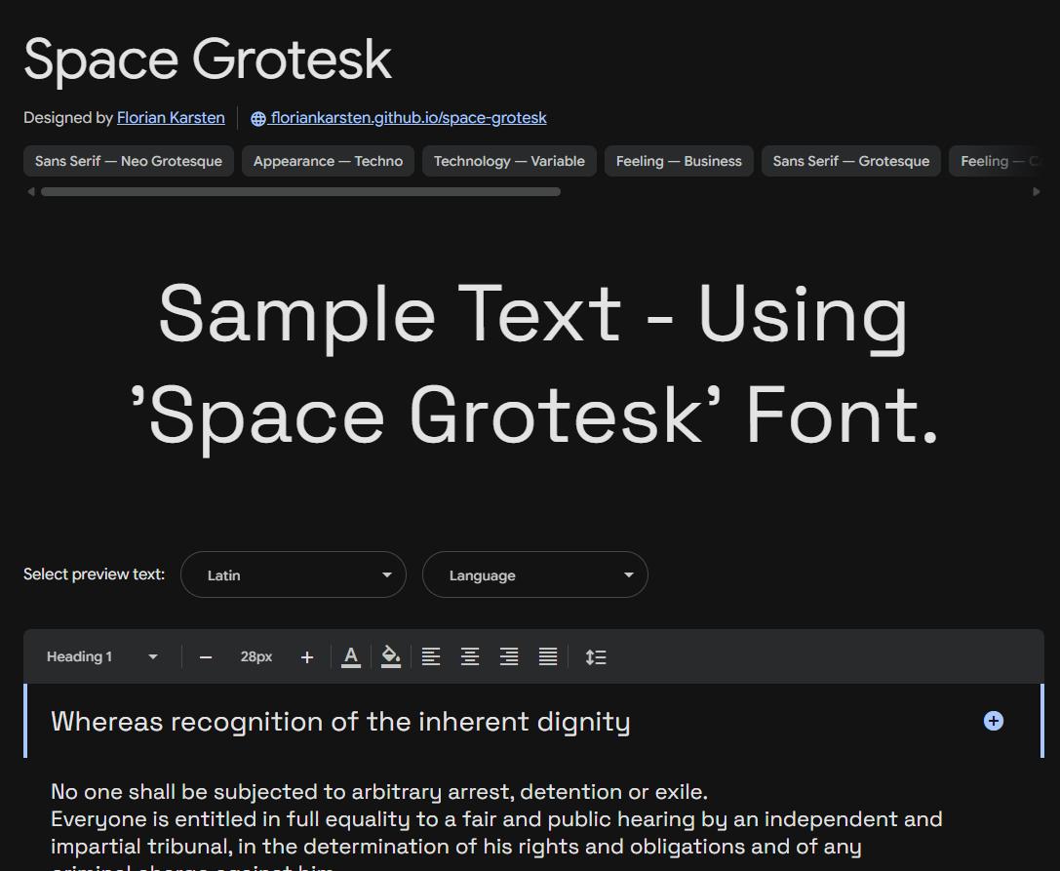Justify the text
This screenshot has width=1060, height=871.
548,656
